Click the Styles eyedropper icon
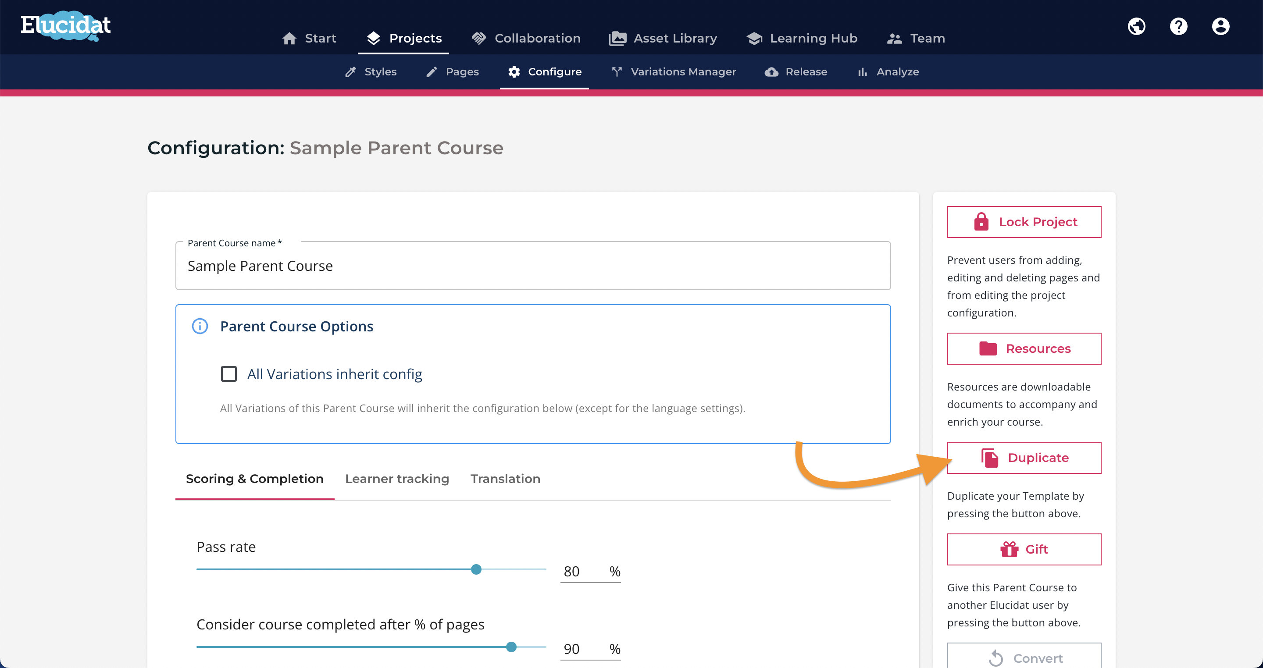Screen dimensions: 1263x668 350,72
